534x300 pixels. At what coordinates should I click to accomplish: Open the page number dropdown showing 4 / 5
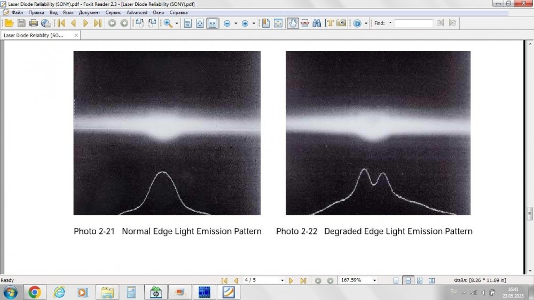(282, 280)
